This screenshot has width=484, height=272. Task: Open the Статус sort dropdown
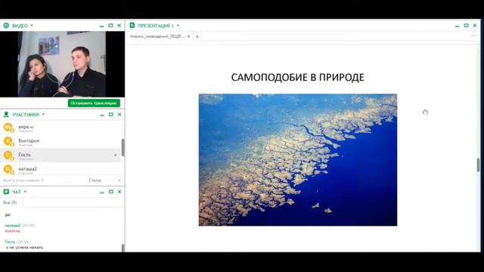[x=104, y=180]
